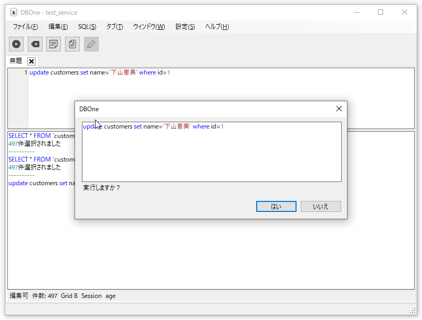Click the DBOne app icon in title bar
This screenshot has height=320, width=422.
tap(14, 12)
